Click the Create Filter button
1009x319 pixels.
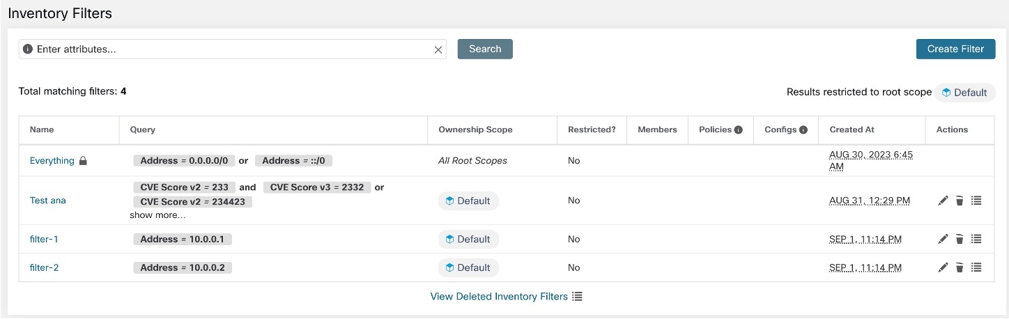(x=955, y=49)
